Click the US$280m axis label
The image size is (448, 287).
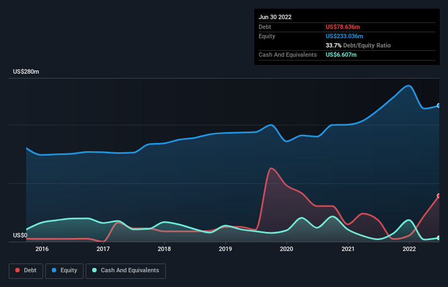(26, 71)
